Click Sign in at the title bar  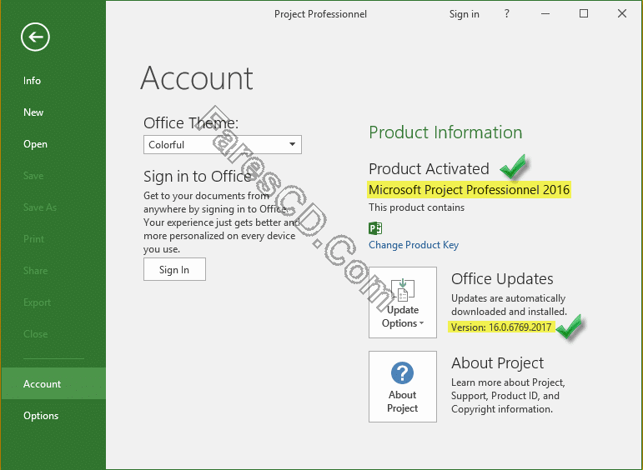click(465, 14)
